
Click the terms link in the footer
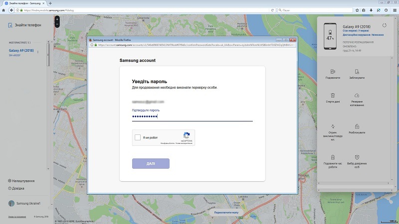[17, 217]
